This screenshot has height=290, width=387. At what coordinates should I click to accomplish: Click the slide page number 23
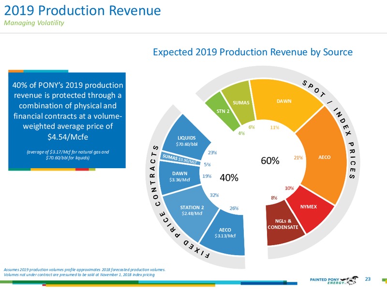[368, 279]
